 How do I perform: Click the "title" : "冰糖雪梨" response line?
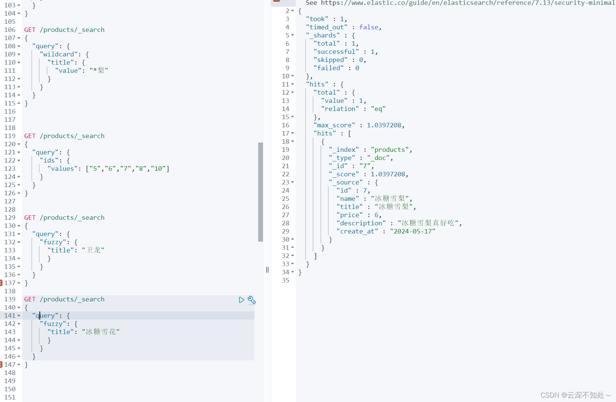click(x=376, y=207)
